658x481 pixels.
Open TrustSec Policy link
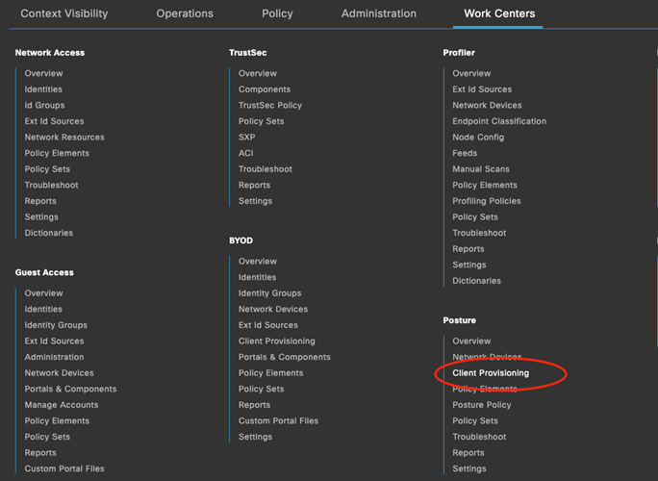[270, 106]
